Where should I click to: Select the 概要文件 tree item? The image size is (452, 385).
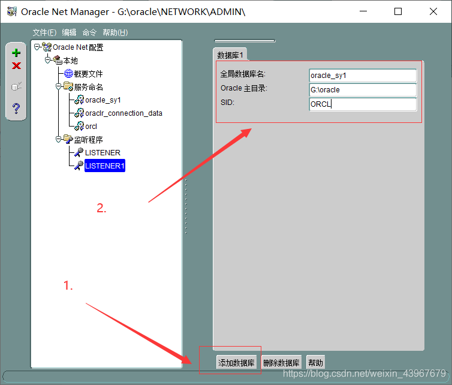88,74
